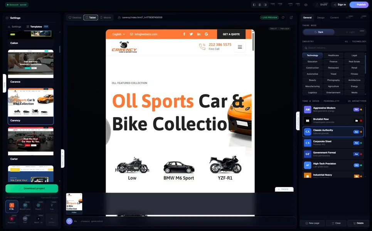This screenshot has width=372, height=231.
Task: Choose Corporate Steel archetype
Action: pyautogui.click(x=333, y=143)
